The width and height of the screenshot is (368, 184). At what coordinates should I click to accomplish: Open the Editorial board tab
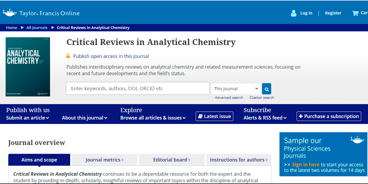(x=171, y=160)
